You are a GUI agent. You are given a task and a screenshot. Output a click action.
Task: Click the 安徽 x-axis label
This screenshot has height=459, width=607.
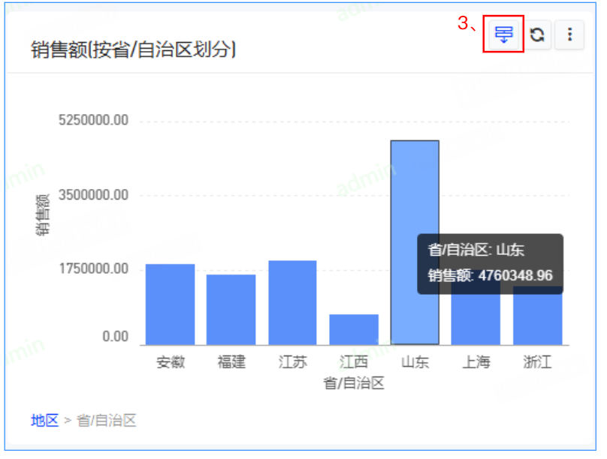point(170,362)
